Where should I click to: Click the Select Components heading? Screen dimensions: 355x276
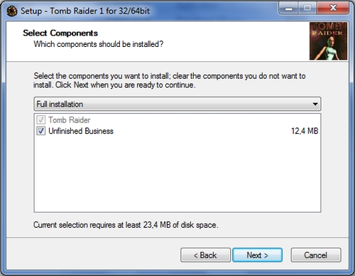coord(60,33)
